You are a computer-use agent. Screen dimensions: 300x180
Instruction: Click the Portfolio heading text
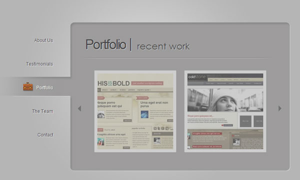(x=106, y=44)
